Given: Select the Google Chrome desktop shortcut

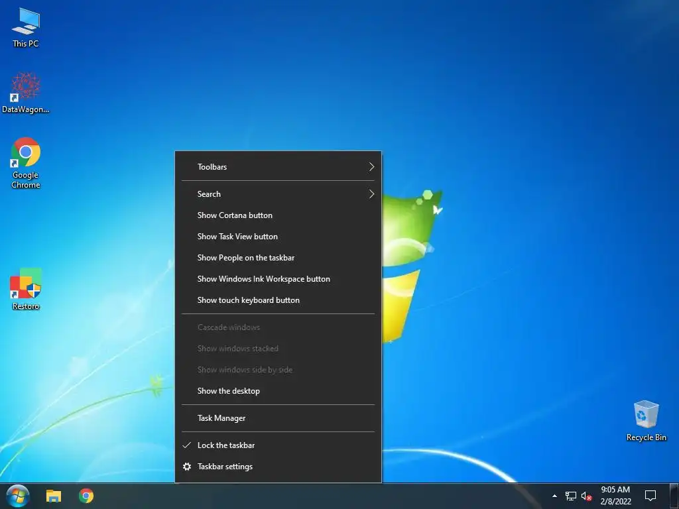Looking at the screenshot, I should (26, 163).
